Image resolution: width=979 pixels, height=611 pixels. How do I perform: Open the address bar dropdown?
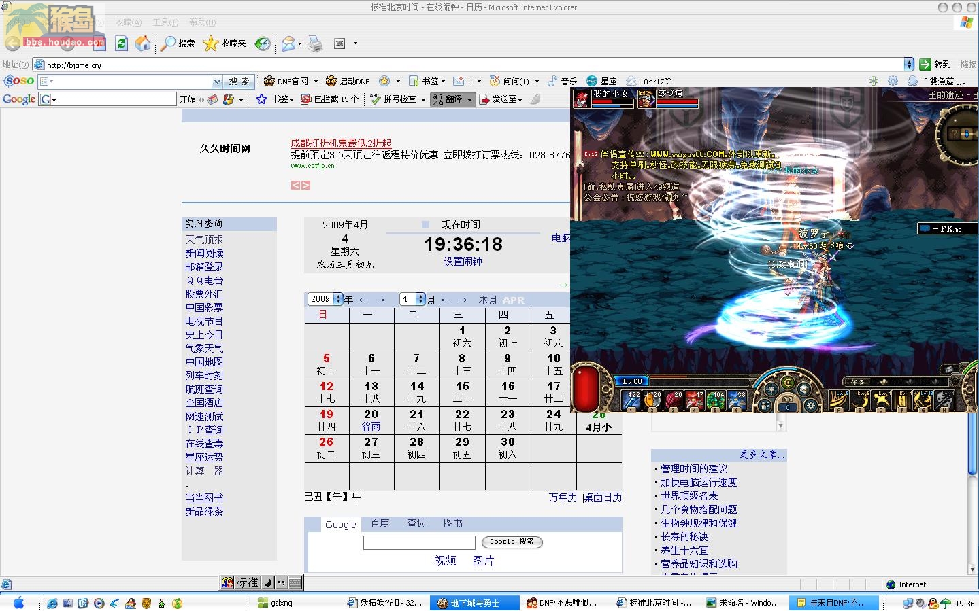[x=909, y=64]
